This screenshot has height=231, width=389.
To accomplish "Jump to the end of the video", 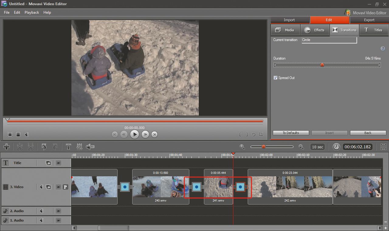I will click(154, 134).
